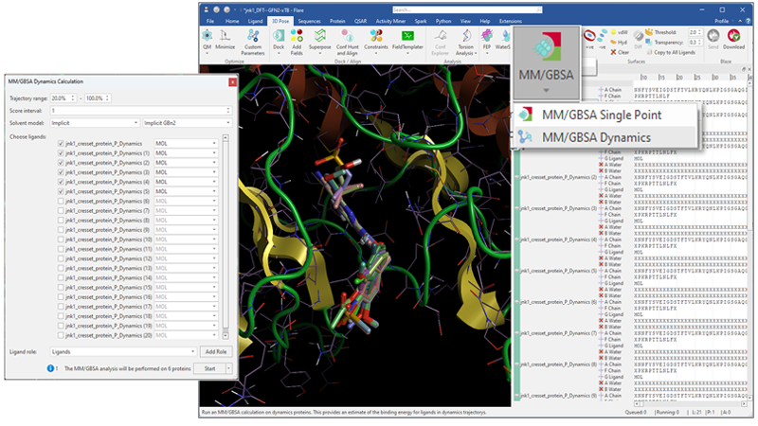Open MOL dropdown for P_Dynamics (4)
Image resolution: width=758 pixels, height=426 pixels.
pyautogui.click(x=186, y=182)
